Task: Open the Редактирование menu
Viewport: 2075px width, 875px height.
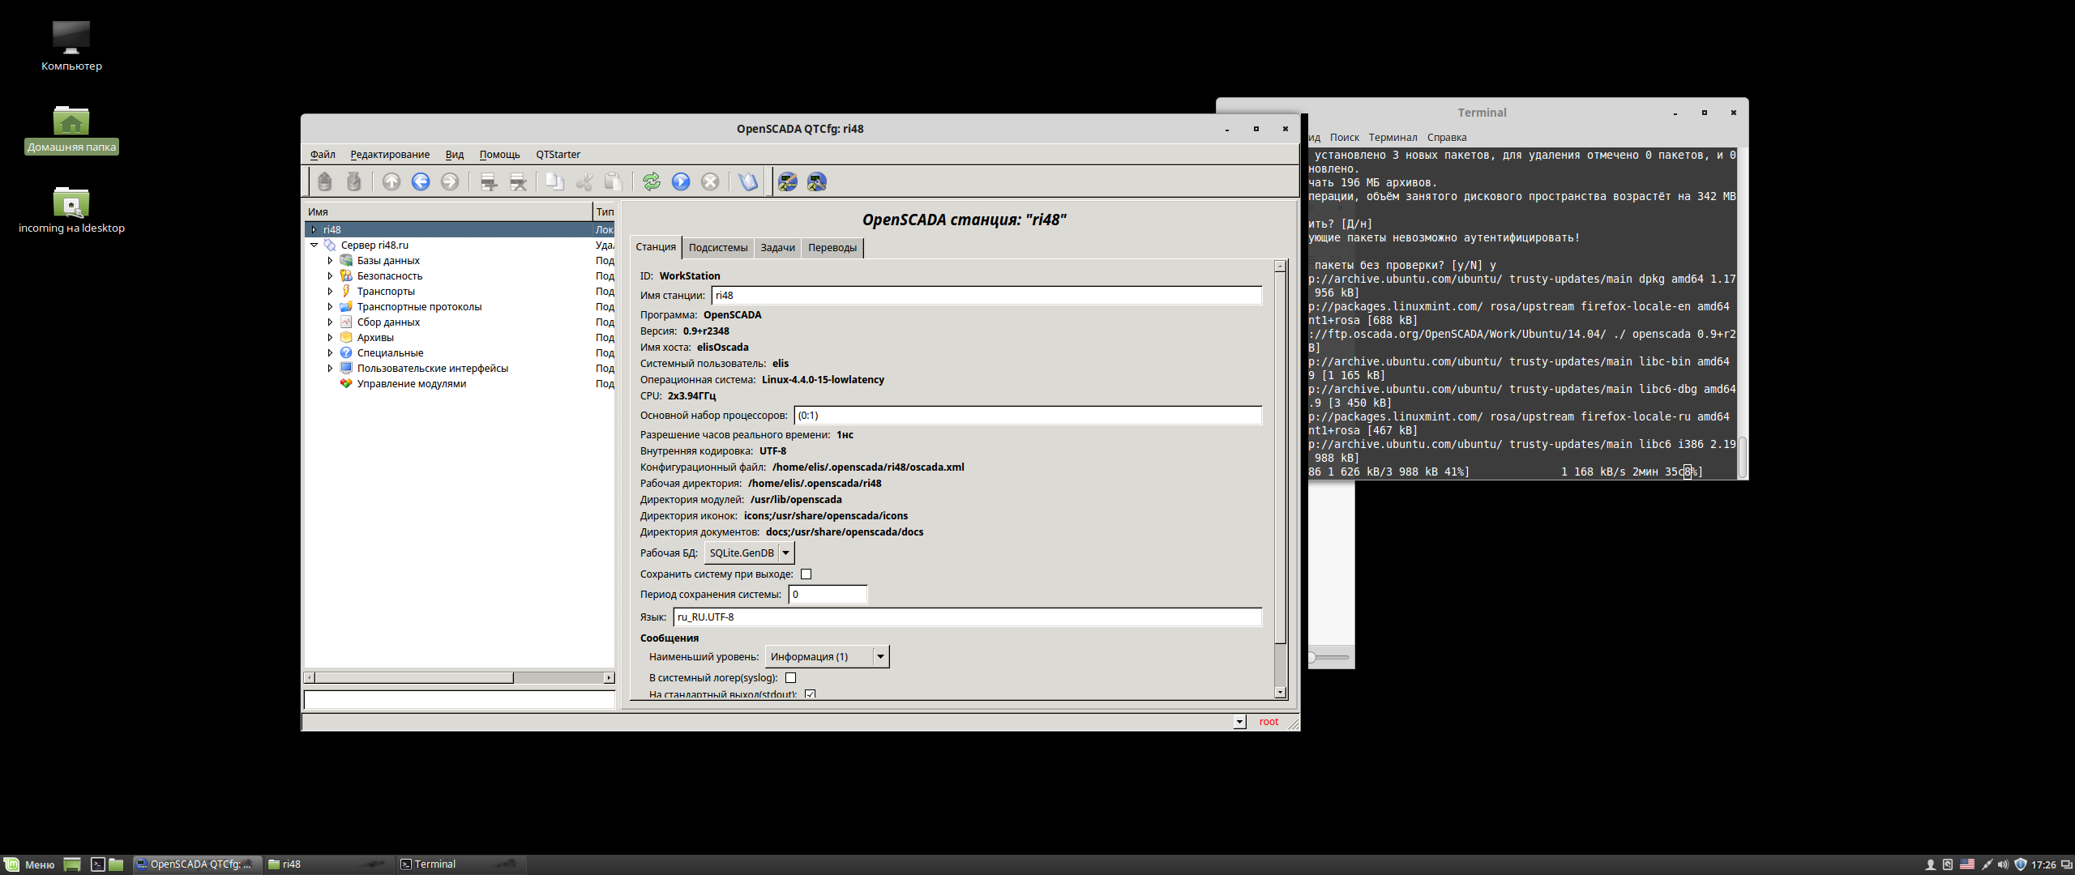Action: tap(390, 154)
